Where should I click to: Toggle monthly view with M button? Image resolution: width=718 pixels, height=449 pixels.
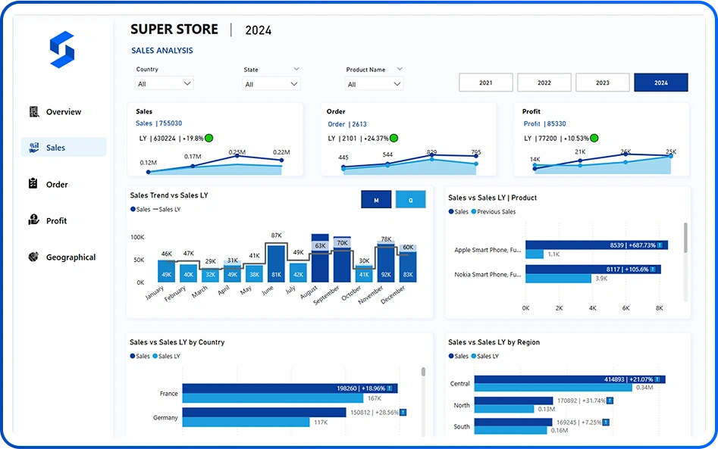(x=376, y=199)
